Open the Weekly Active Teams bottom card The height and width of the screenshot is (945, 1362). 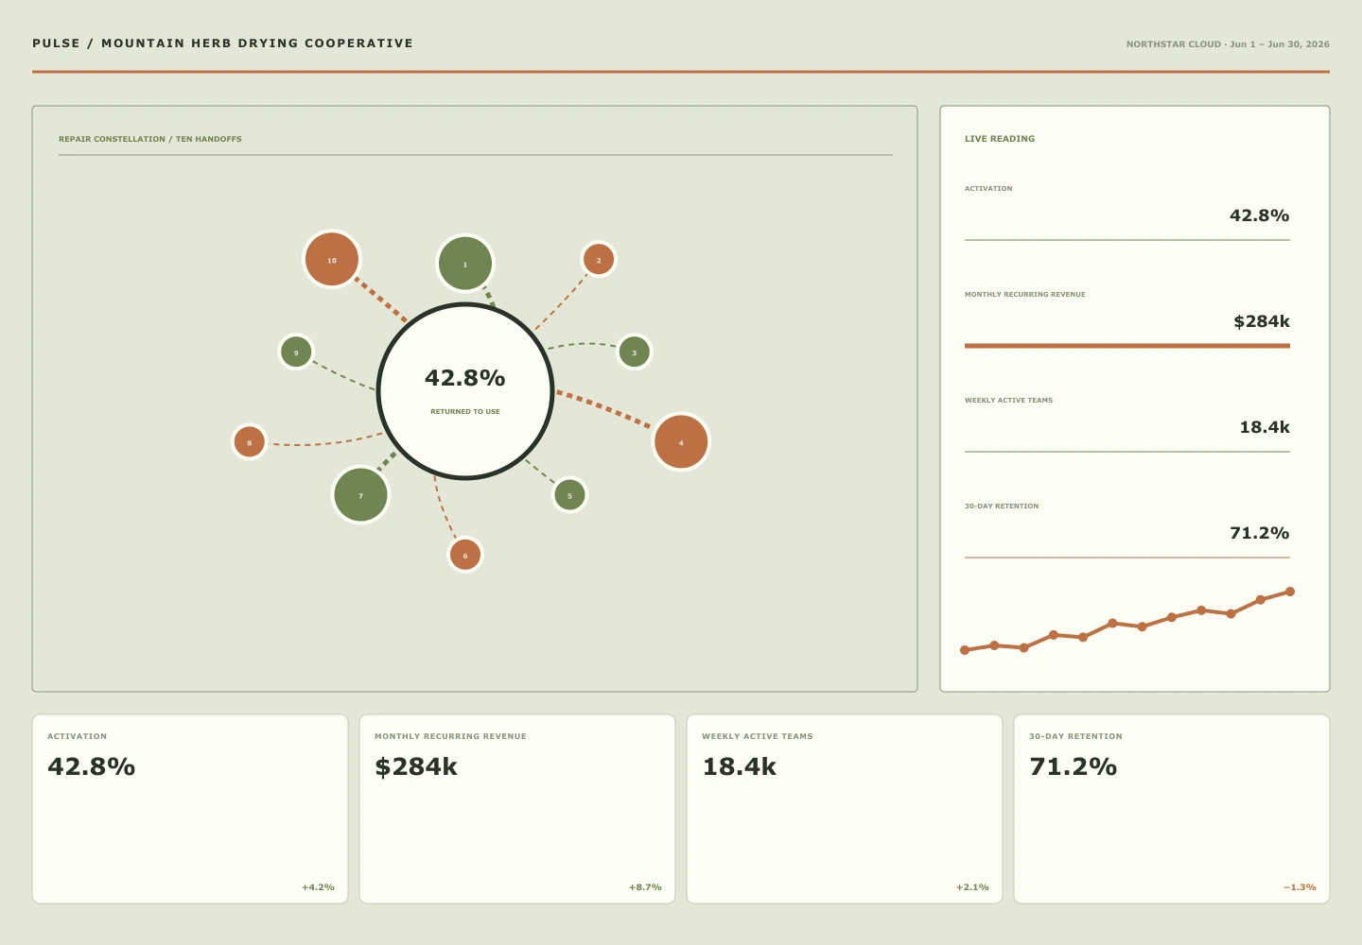(x=845, y=809)
